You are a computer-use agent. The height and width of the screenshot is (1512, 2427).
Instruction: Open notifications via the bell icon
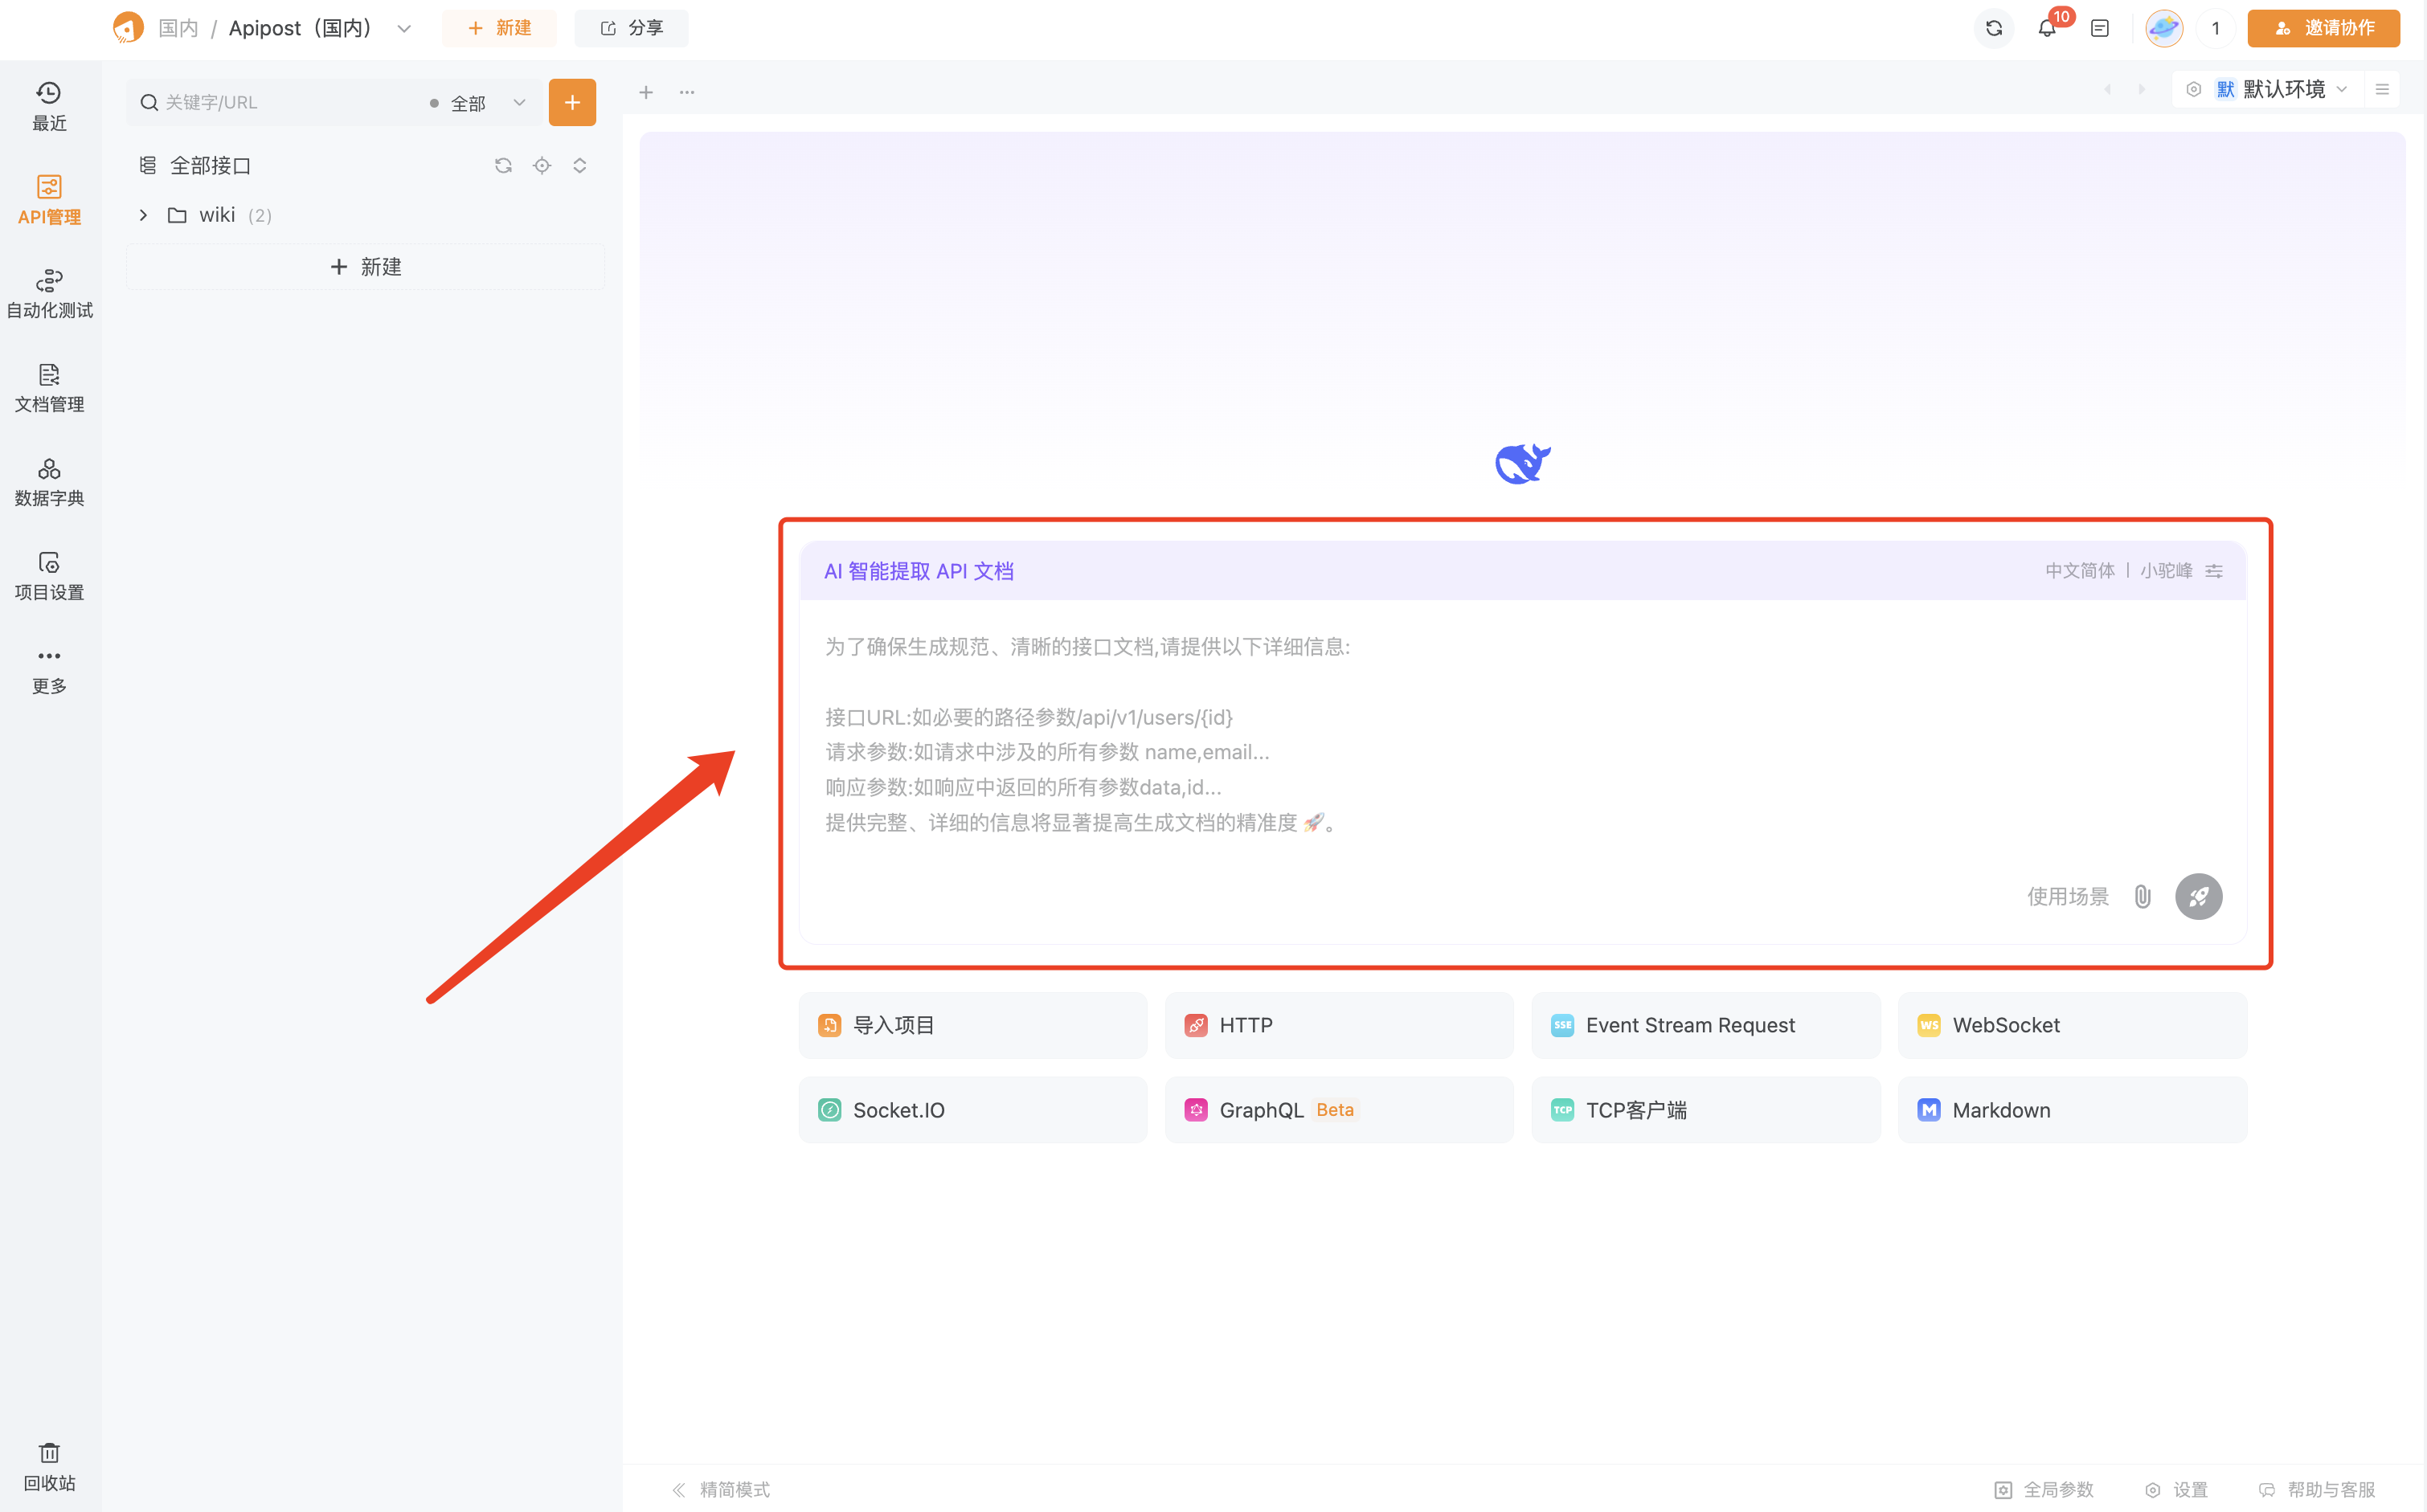coord(2047,28)
